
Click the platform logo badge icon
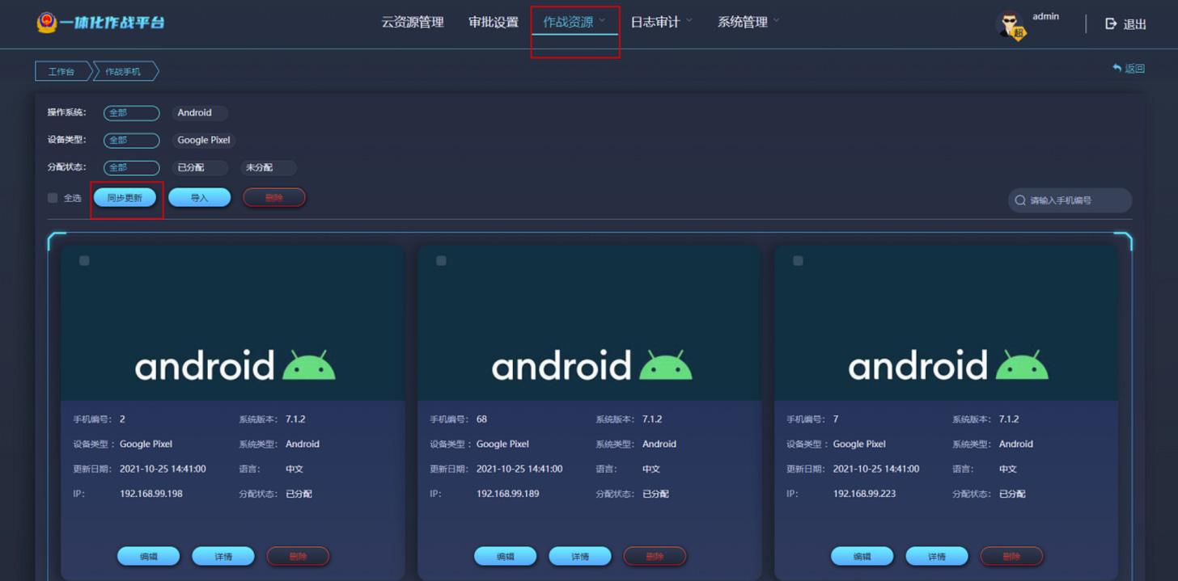point(47,23)
